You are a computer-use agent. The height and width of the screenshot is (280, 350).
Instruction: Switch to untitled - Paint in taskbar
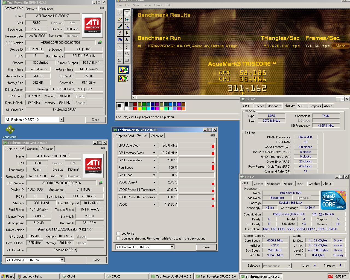(38, 276)
